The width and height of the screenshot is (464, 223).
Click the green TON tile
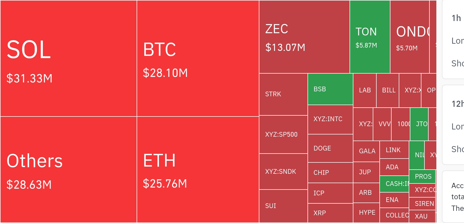click(370, 37)
